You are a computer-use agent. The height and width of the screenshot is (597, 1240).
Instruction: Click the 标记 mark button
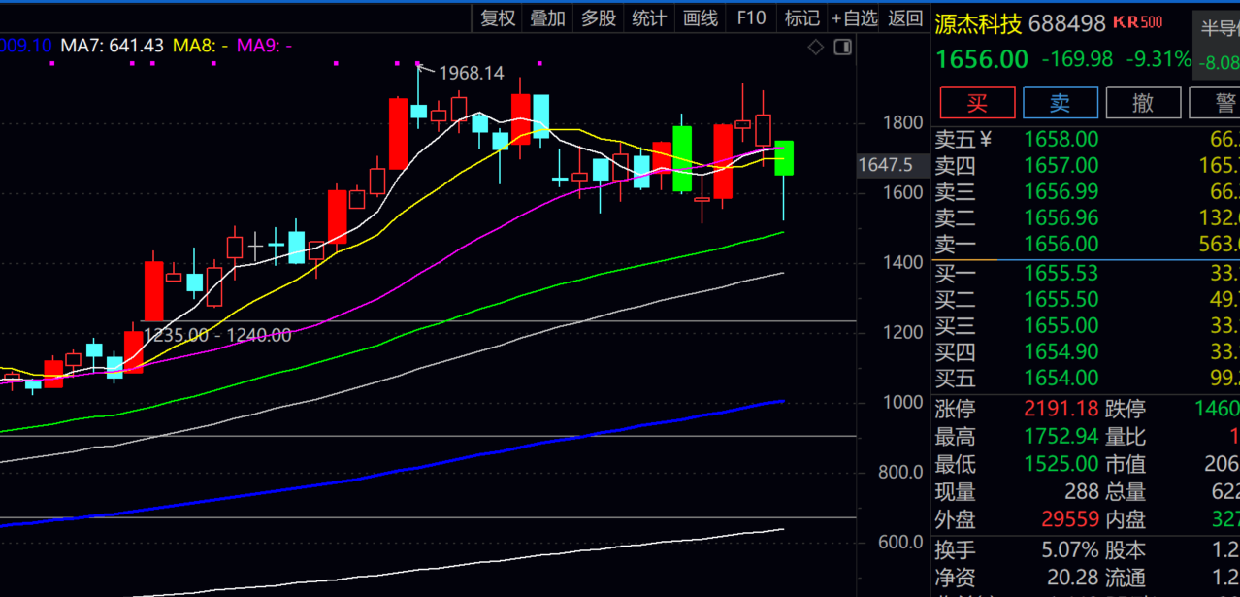801,17
